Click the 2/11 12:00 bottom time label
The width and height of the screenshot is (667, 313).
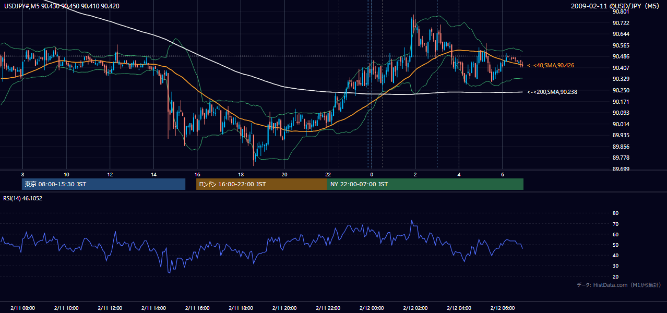(110, 308)
